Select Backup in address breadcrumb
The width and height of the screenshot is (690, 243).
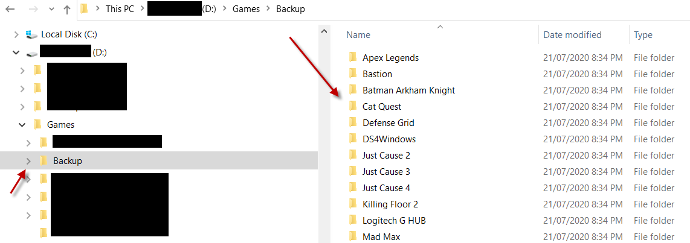291,9
